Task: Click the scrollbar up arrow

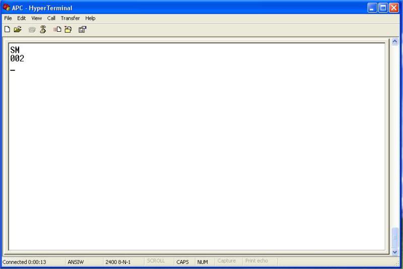Action: tap(394, 42)
